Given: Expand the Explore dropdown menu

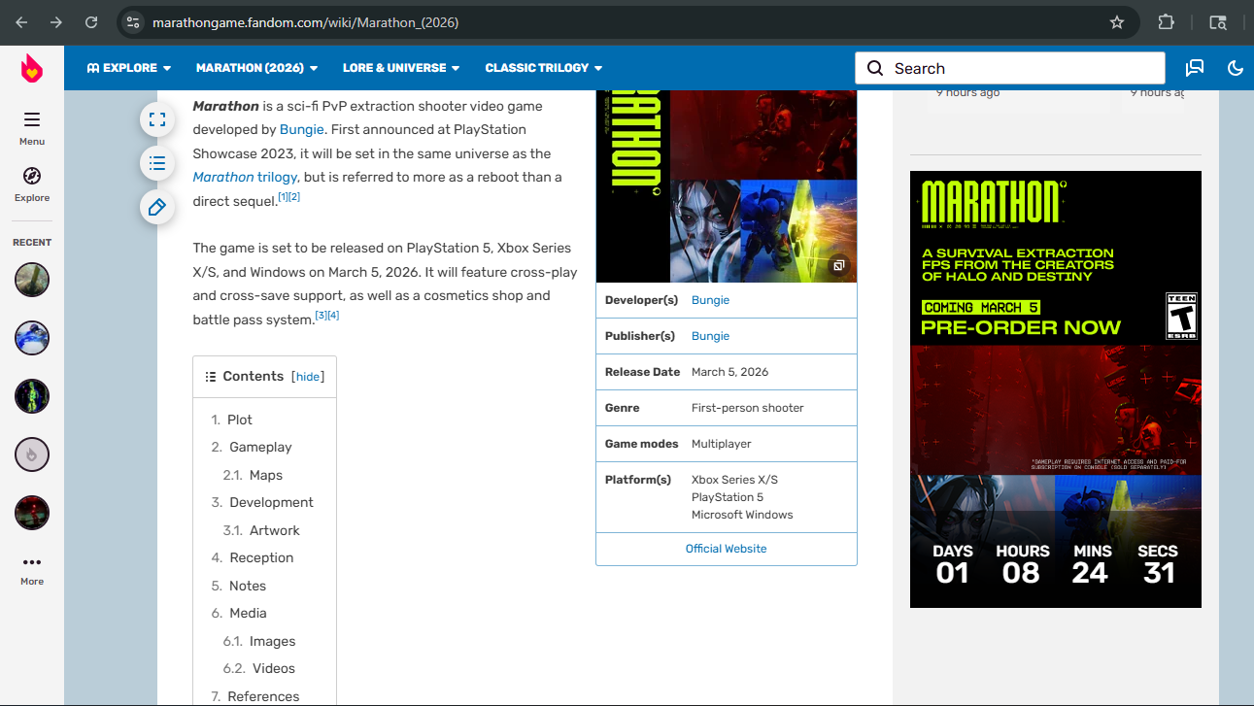Looking at the screenshot, I should (x=129, y=68).
